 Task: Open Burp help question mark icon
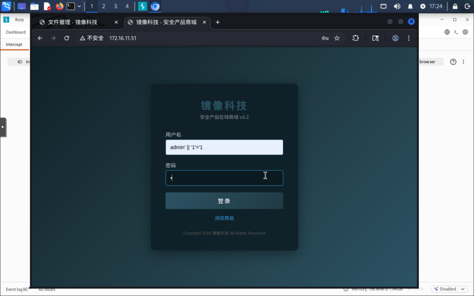click(x=453, y=62)
